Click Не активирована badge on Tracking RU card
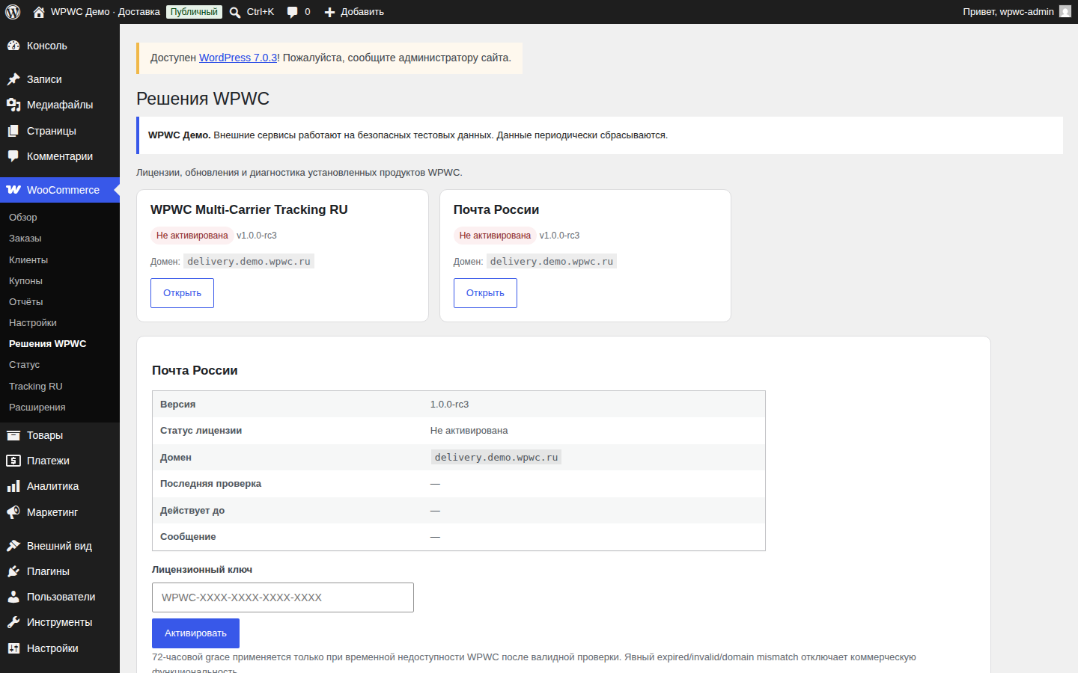This screenshot has height=673, width=1078. coord(192,236)
